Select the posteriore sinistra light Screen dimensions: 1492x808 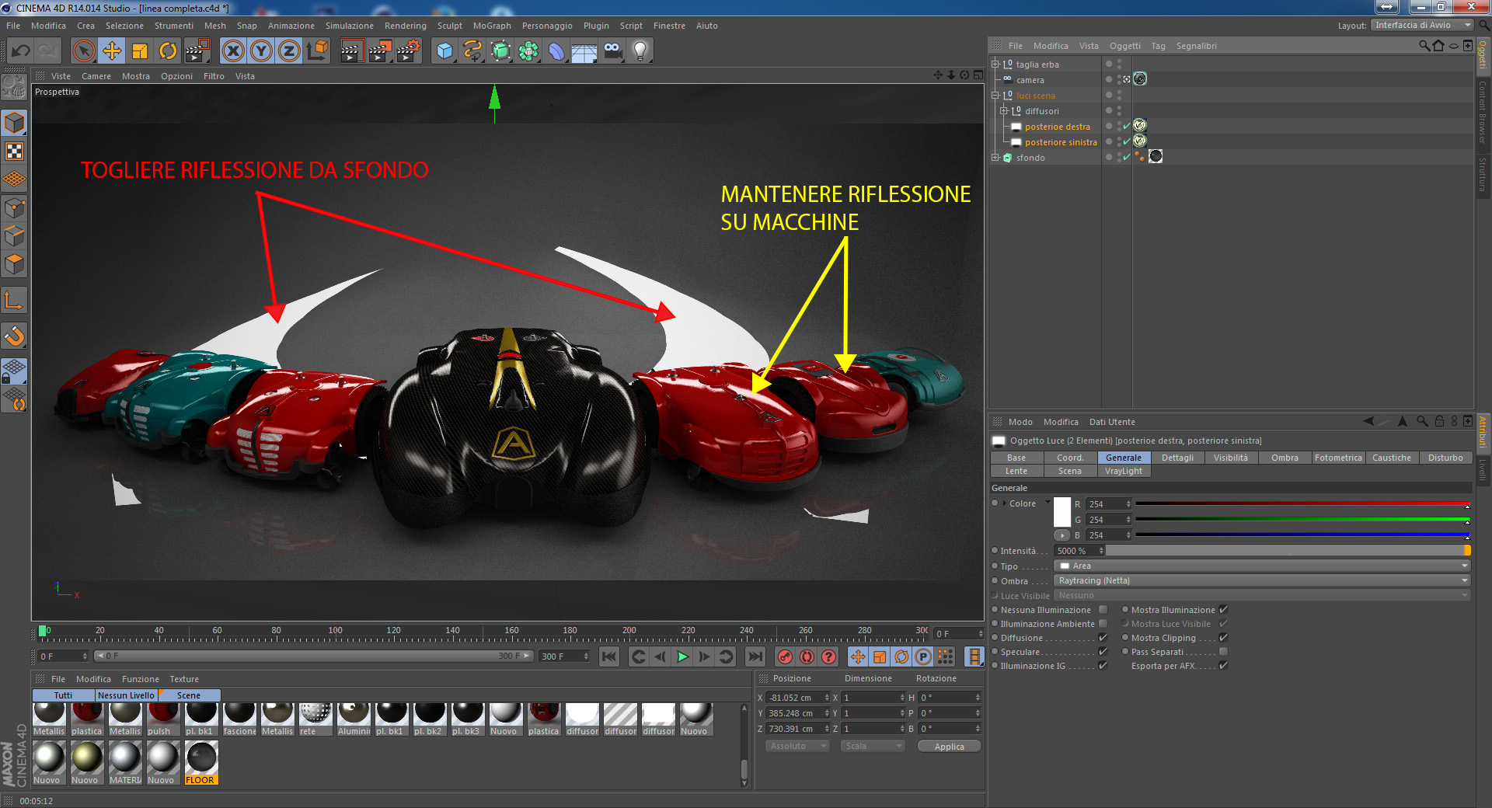[x=1061, y=142]
